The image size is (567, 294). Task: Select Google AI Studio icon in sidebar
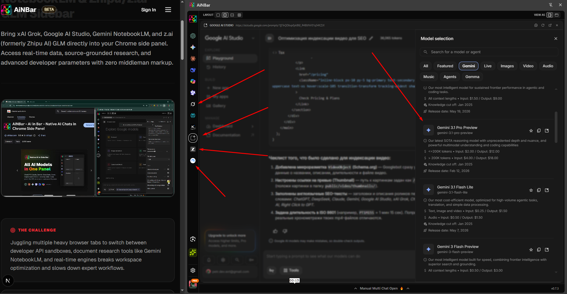(x=193, y=138)
